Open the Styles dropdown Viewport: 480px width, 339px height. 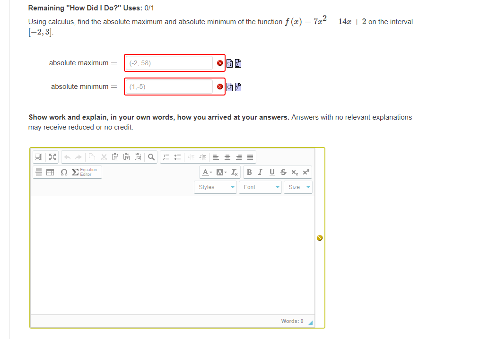pyautogui.click(x=215, y=187)
